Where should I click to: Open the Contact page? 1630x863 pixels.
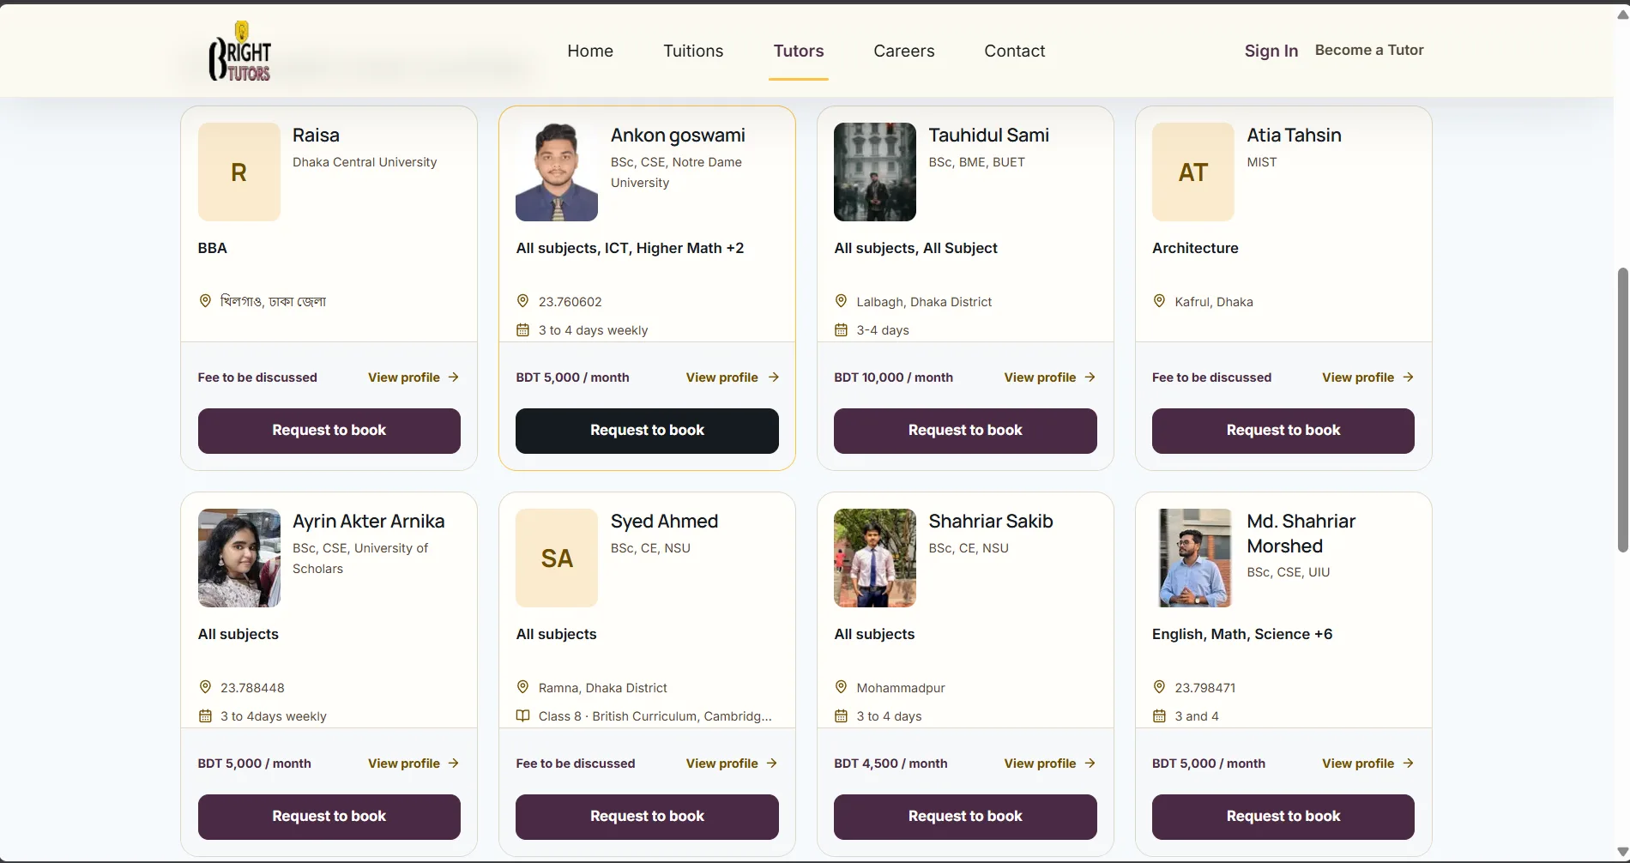coord(1015,51)
